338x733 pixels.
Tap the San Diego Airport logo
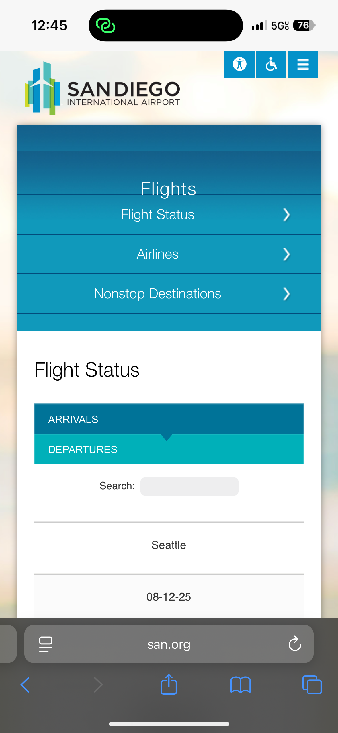click(102, 88)
